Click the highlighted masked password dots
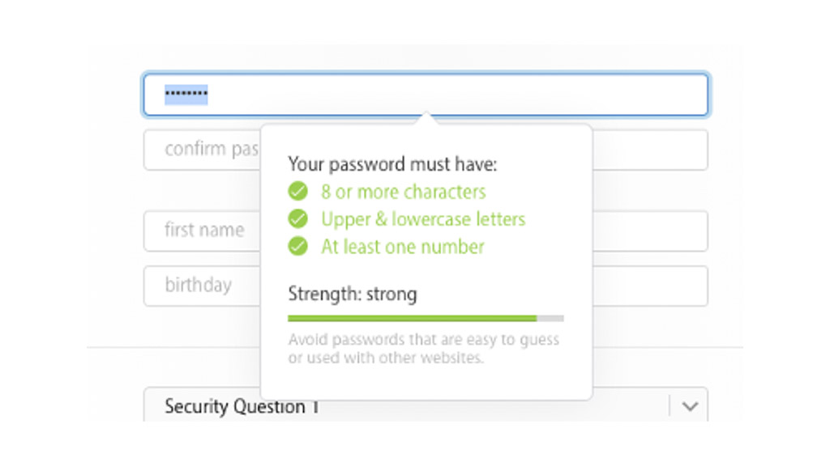 coord(186,95)
